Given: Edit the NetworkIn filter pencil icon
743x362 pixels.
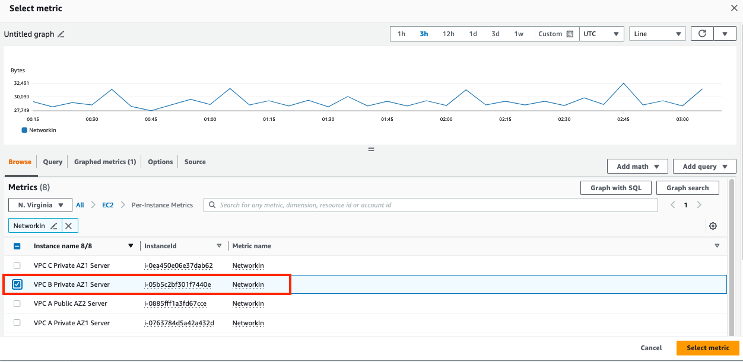Looking at the screenshot, I should pyautogui.click(x=54, y=226).
